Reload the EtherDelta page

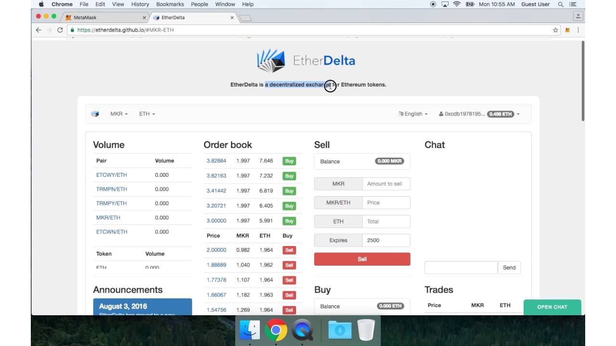(60, 30)
